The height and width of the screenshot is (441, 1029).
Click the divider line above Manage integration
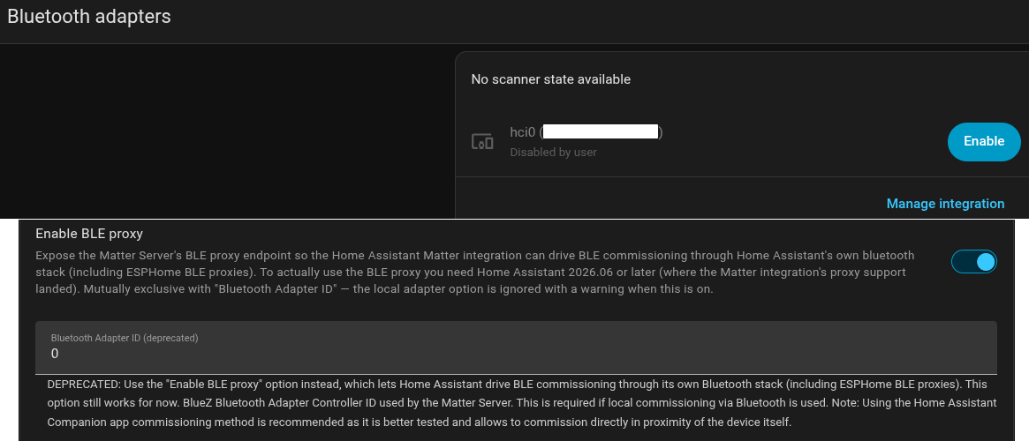(742, 177)
